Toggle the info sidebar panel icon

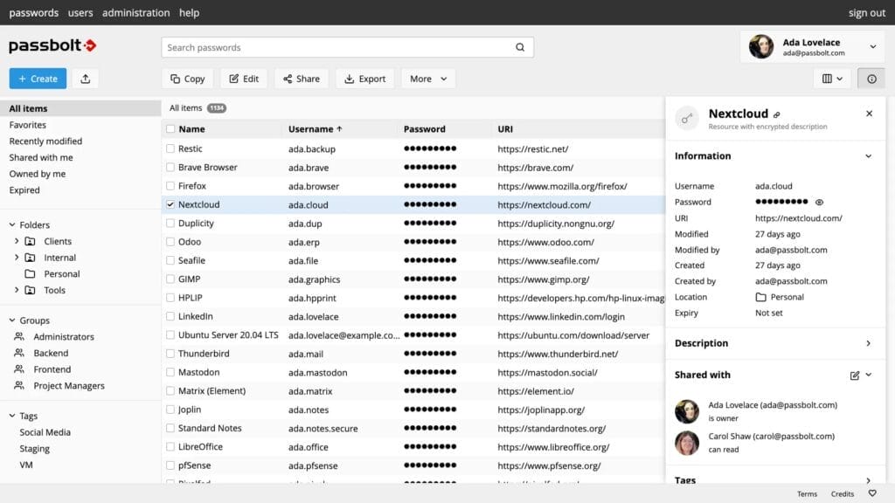871,78
